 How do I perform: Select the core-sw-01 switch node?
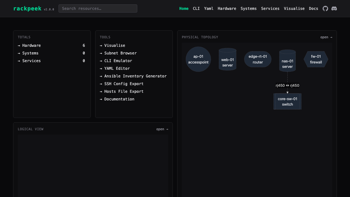tap(287, 102)
